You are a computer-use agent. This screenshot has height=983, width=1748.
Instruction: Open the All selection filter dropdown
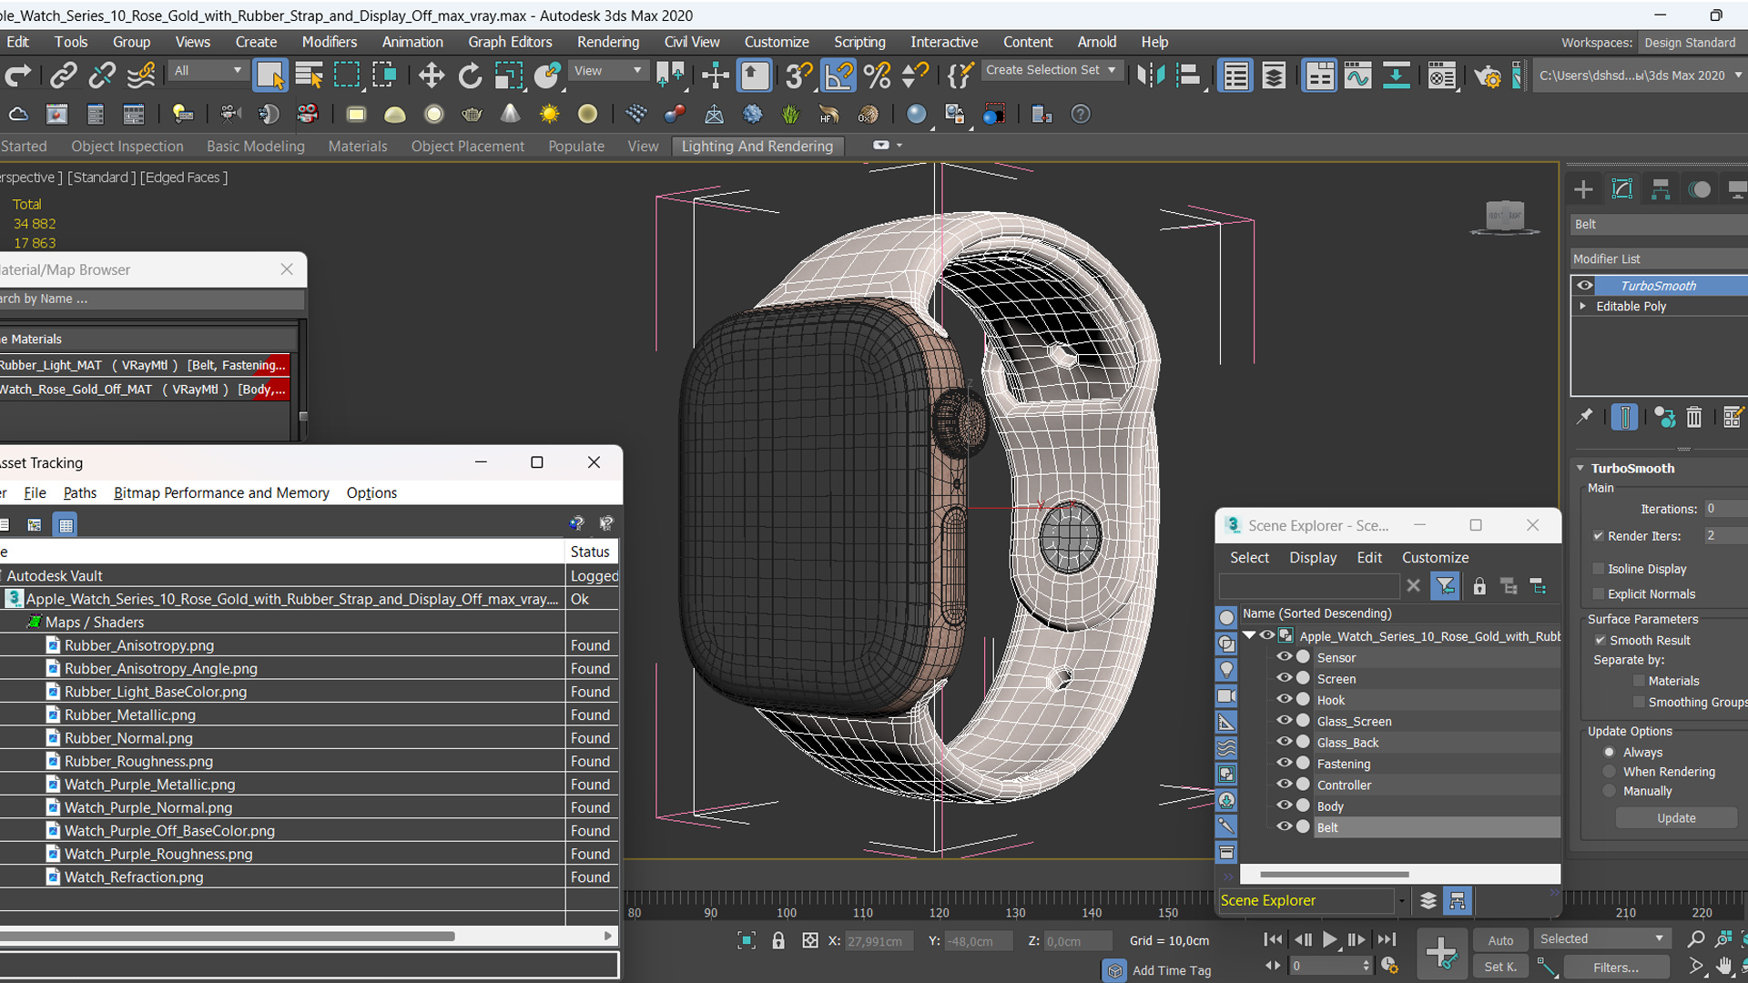(208, 71)
